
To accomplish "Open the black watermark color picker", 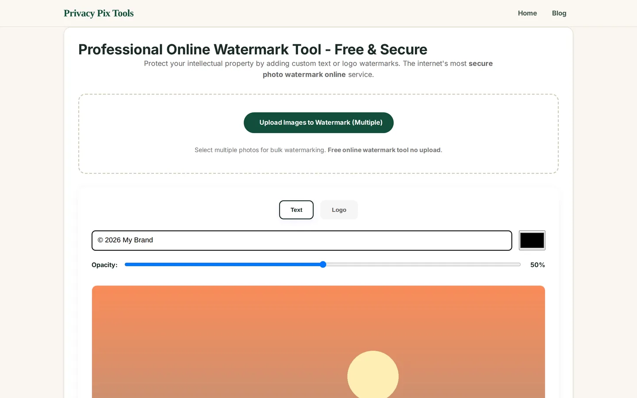I will (532, 240).
